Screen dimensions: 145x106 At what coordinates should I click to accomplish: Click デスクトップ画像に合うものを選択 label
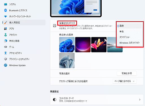[x=73, y=81]
